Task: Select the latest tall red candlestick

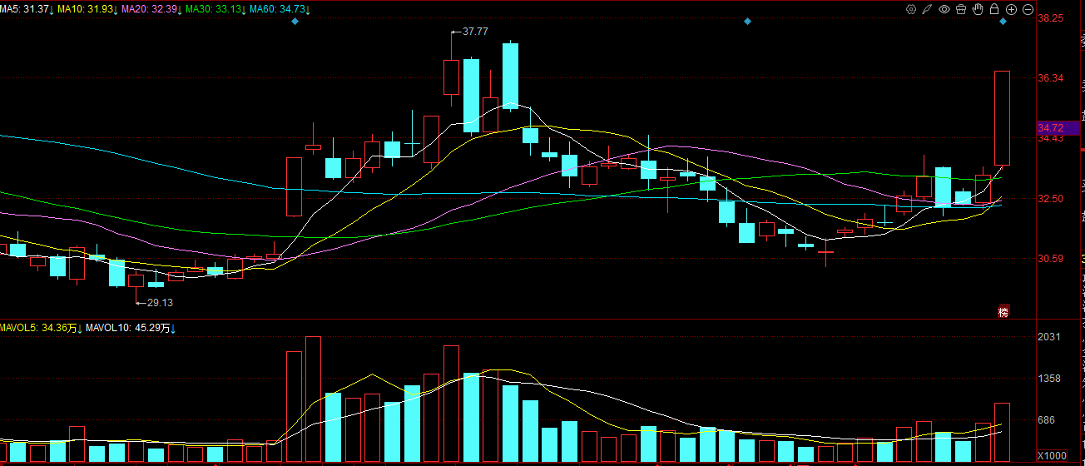Action: pyautogui.click(x=1003, y=118)
